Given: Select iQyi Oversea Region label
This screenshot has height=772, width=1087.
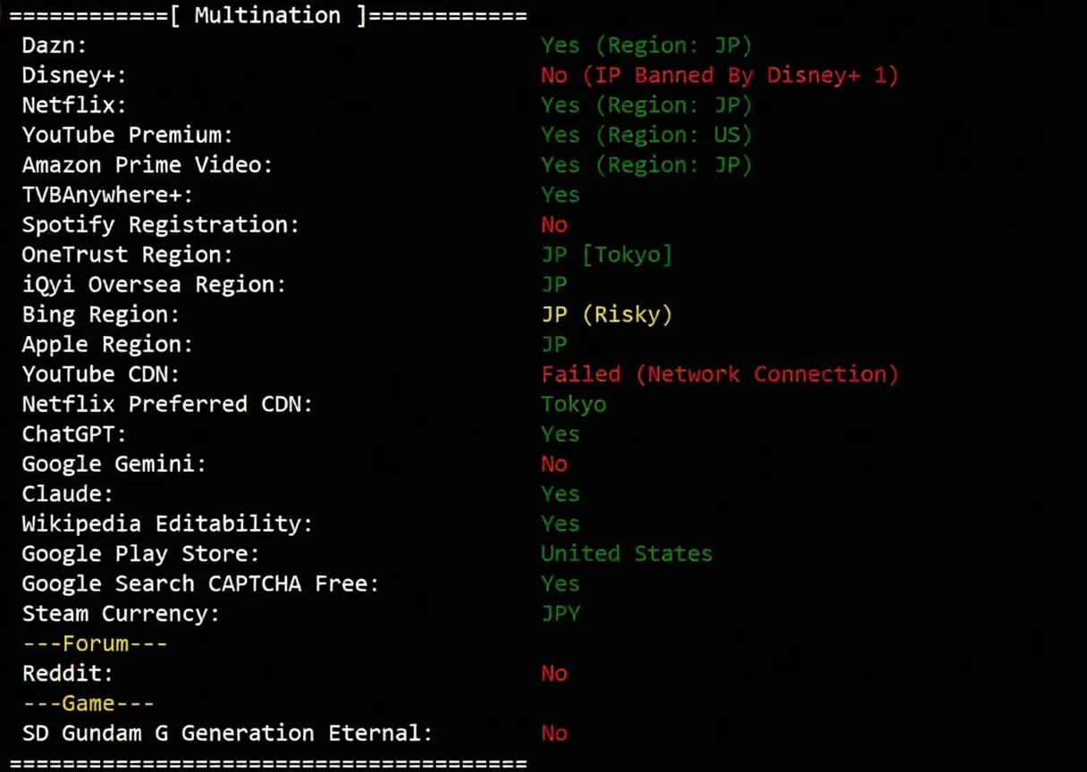Looking at the screenshot, I should (154, 285).
